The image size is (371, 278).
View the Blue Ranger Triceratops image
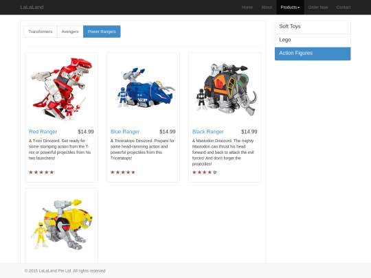(143, 89)
